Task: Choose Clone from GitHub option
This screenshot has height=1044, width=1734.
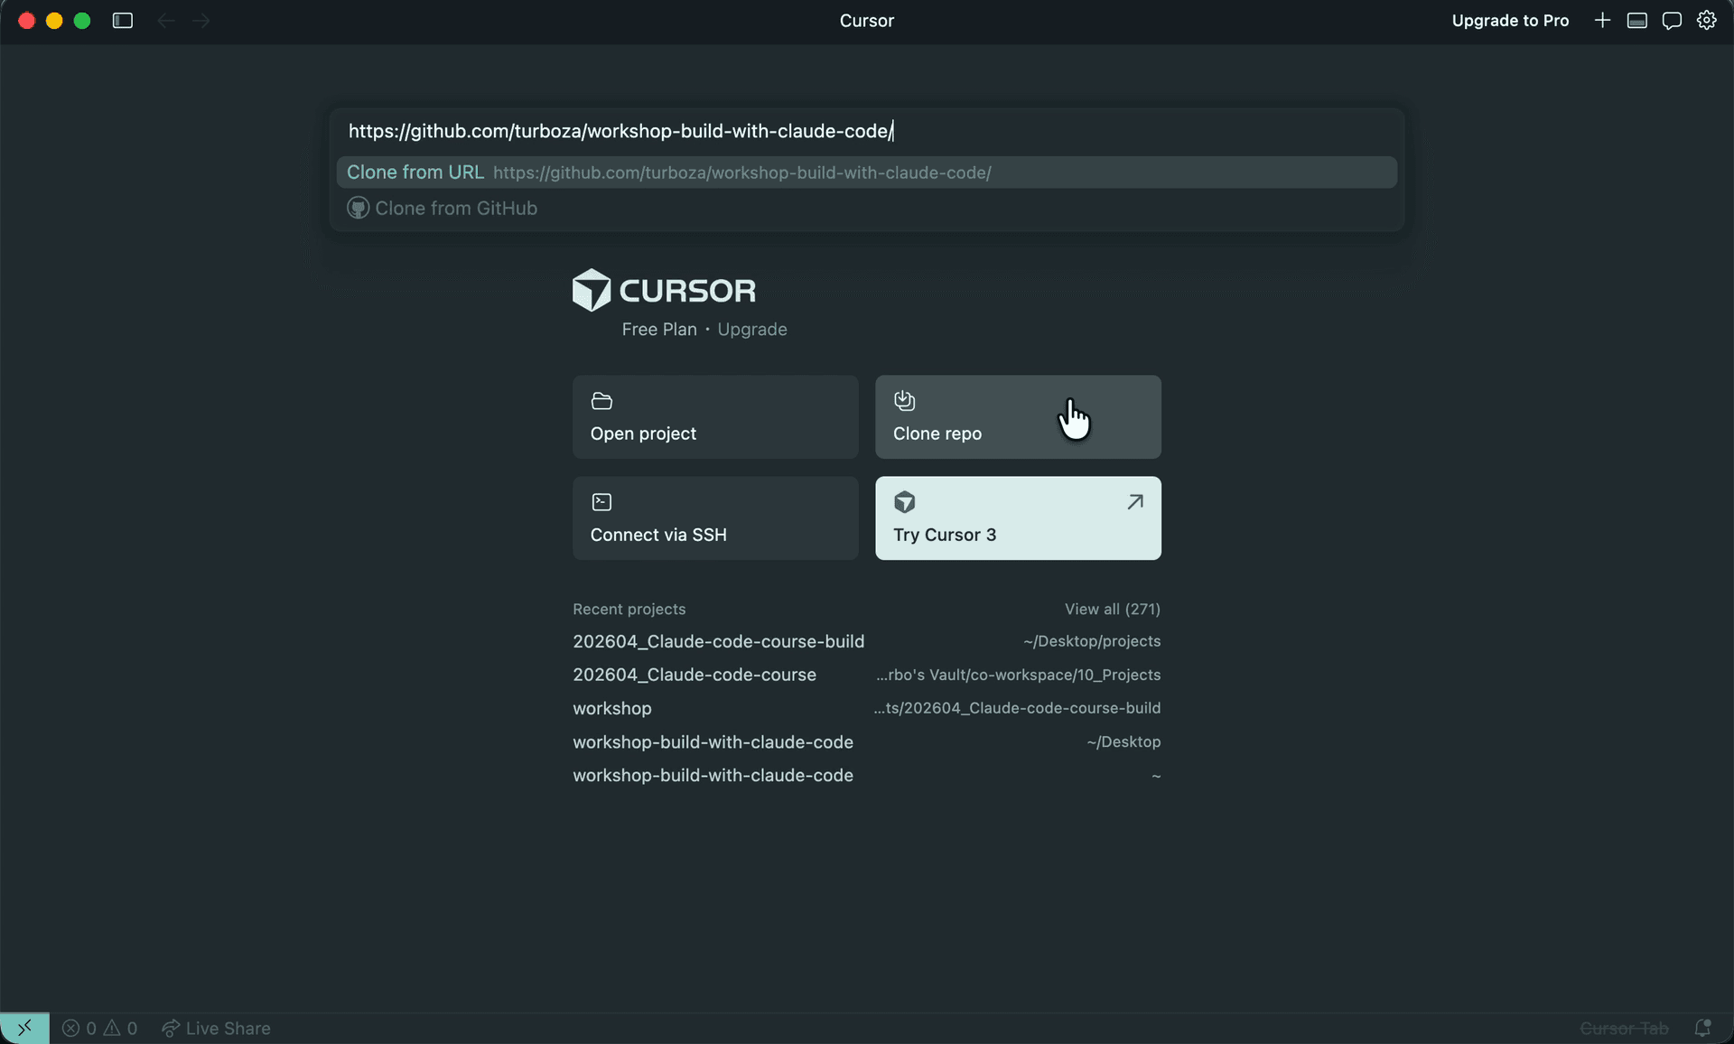Action: (x=867, y=208)
